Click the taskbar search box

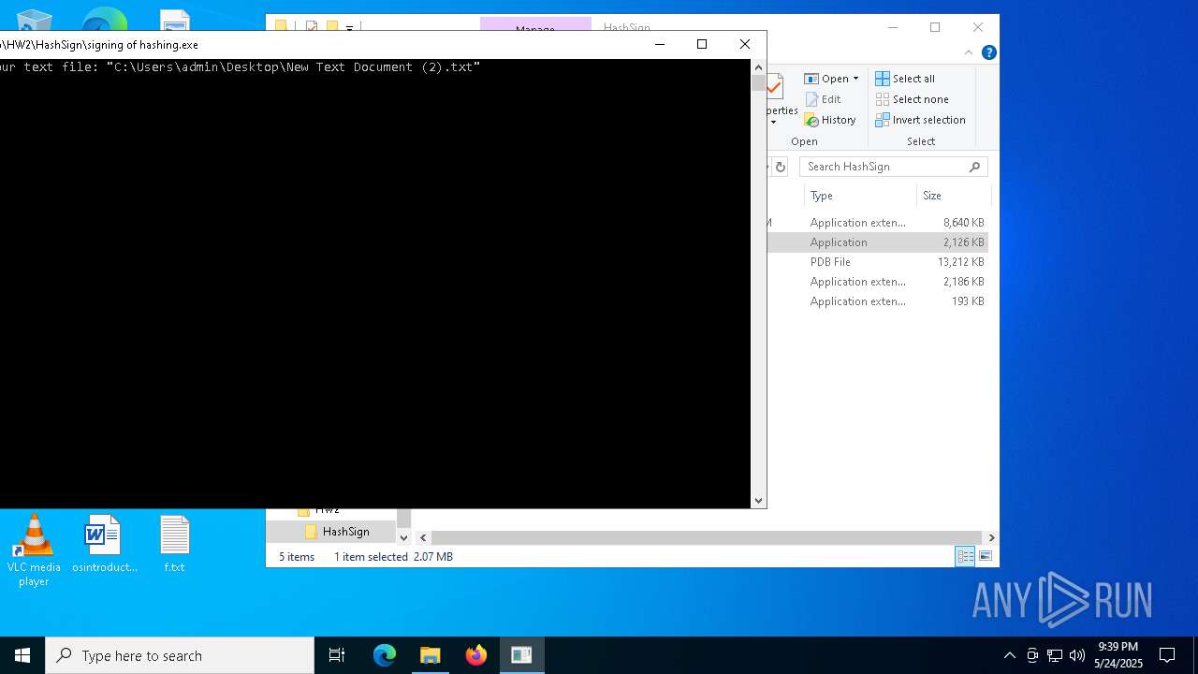180,655
